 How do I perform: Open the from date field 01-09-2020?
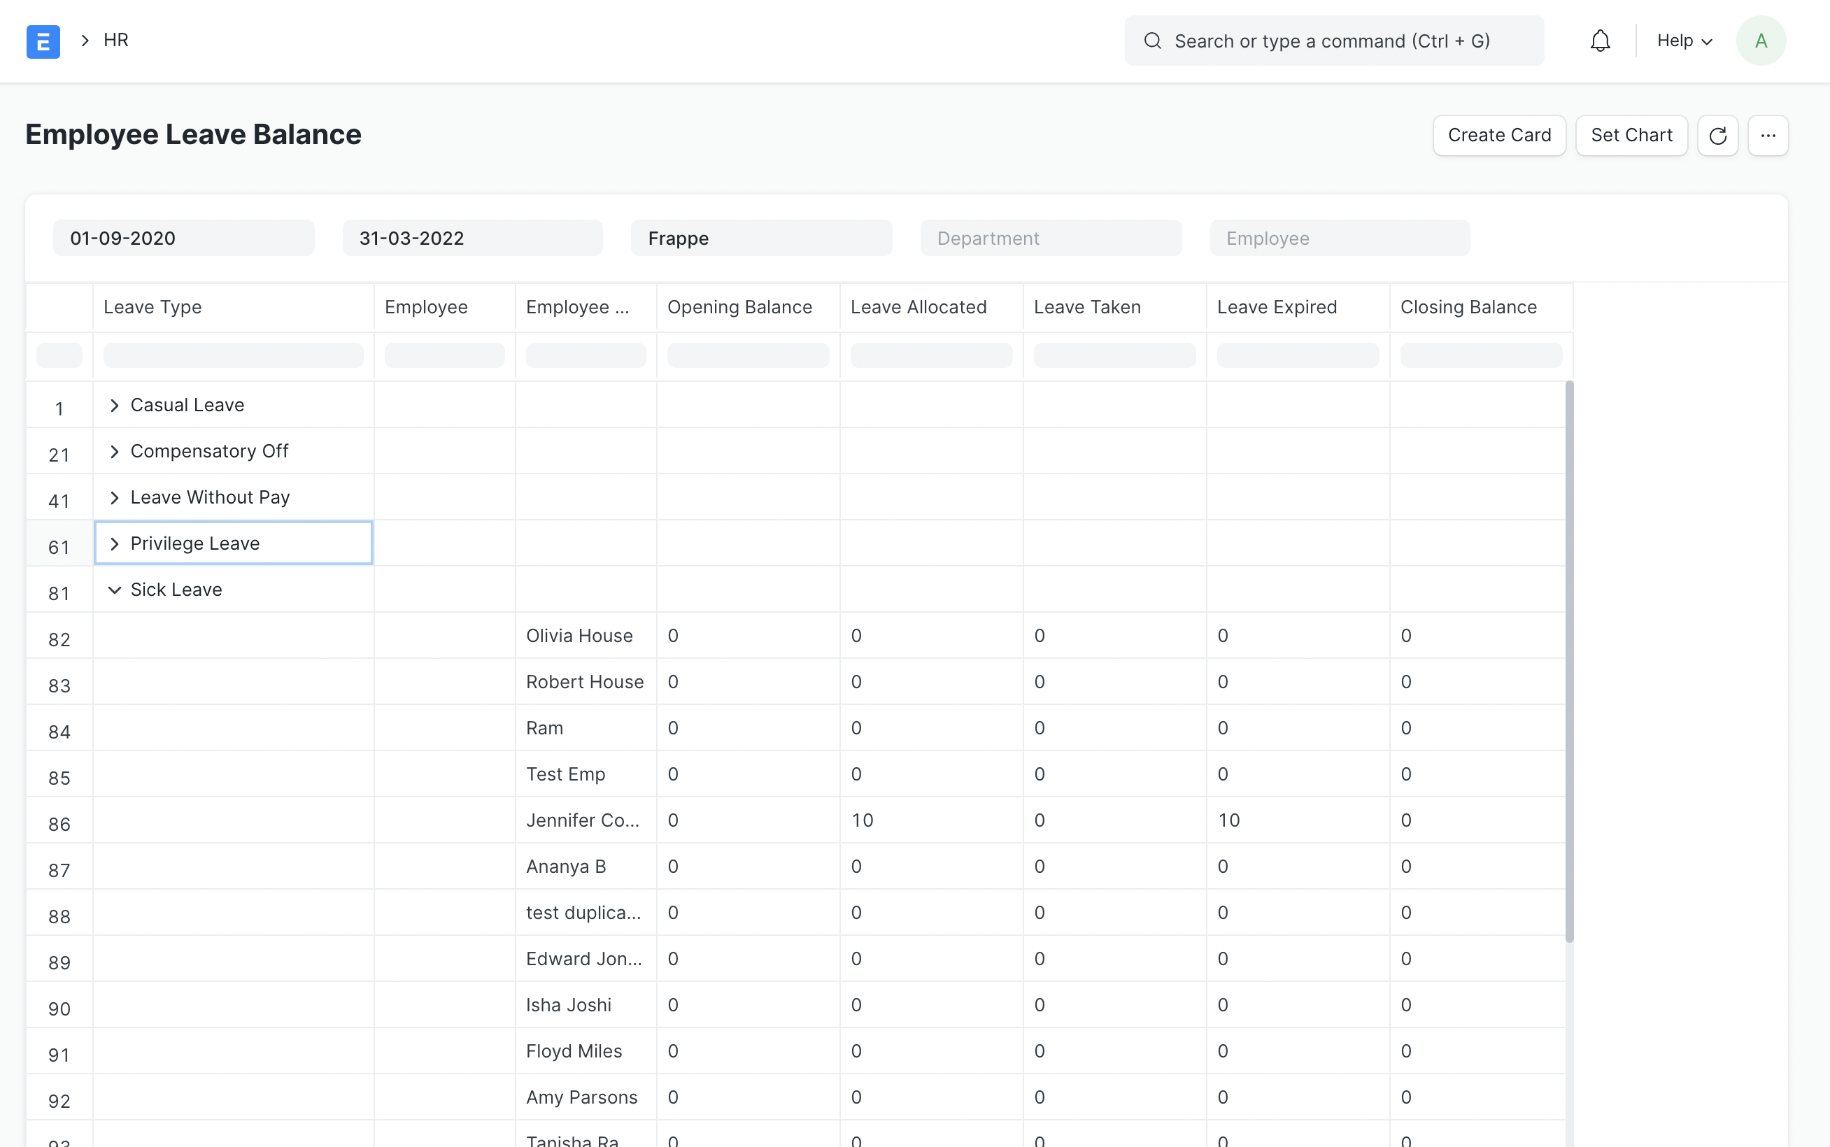click(x=183, y=238)
